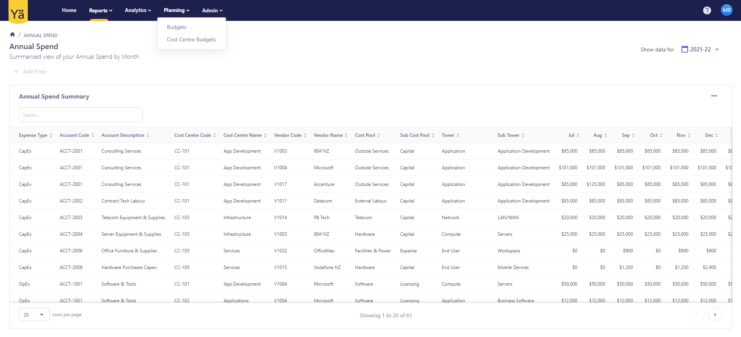Click the Home navigation link
The height and width of the screenshot is (337, 741).
[x=69, y=10]
